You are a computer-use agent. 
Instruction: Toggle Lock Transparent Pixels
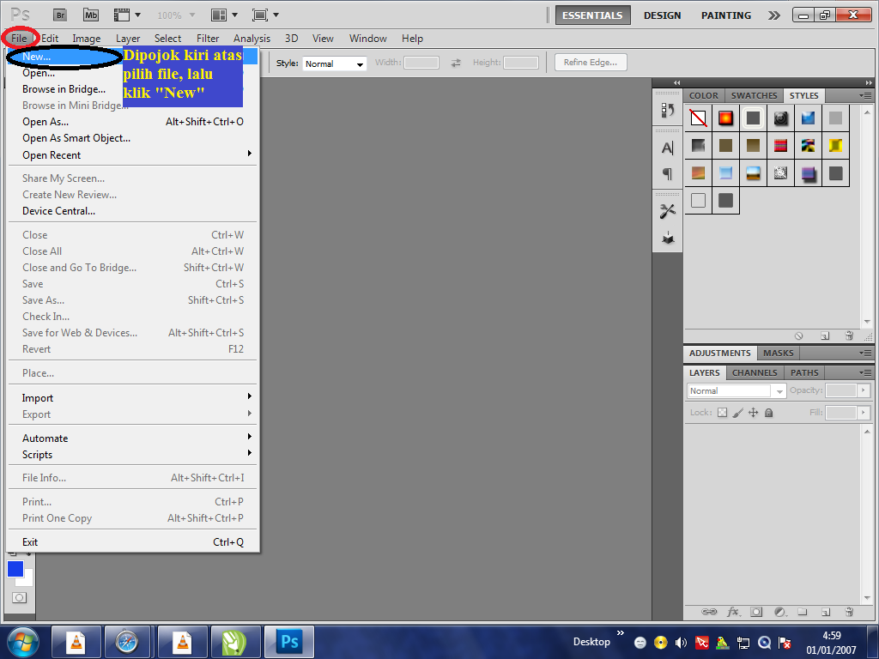722,413
